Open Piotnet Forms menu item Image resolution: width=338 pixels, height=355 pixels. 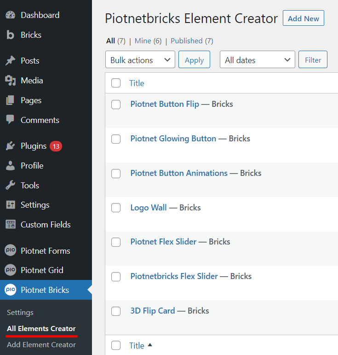point(46,250)
